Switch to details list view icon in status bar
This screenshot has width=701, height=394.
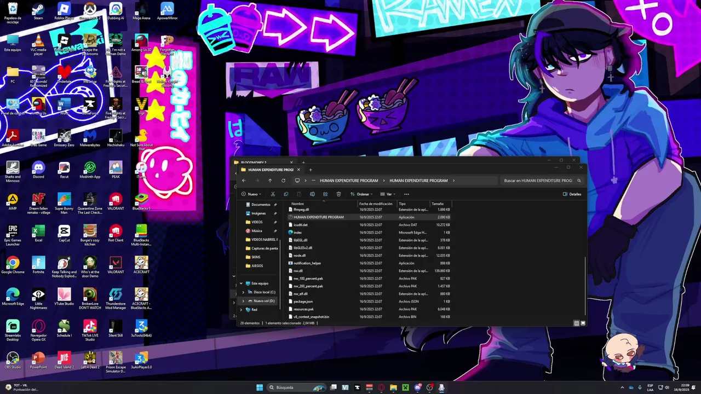point(577,323)
